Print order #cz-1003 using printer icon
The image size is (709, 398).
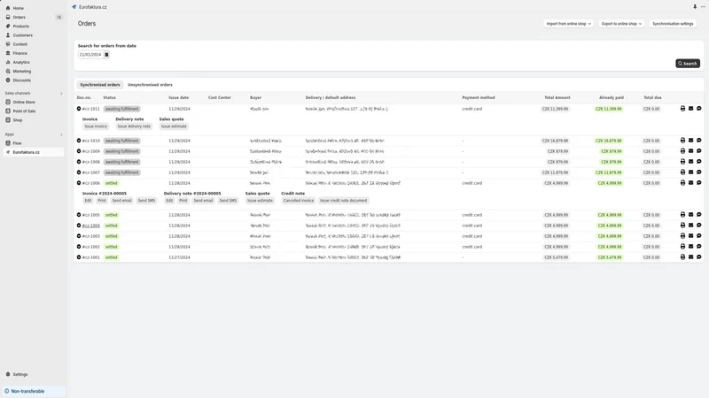[682, 236]
